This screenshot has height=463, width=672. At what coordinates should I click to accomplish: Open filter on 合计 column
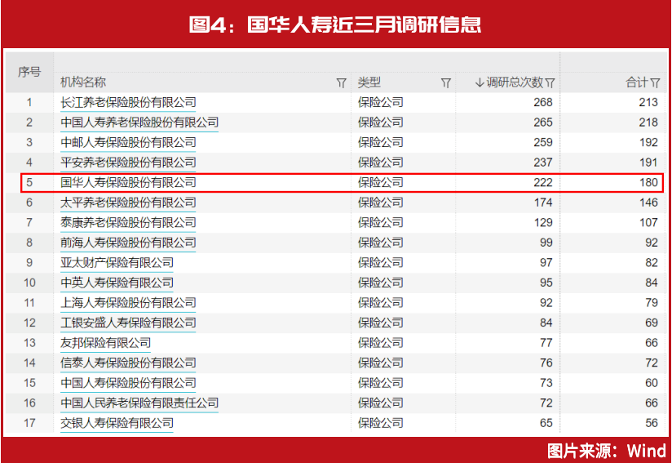pos(655,82)
